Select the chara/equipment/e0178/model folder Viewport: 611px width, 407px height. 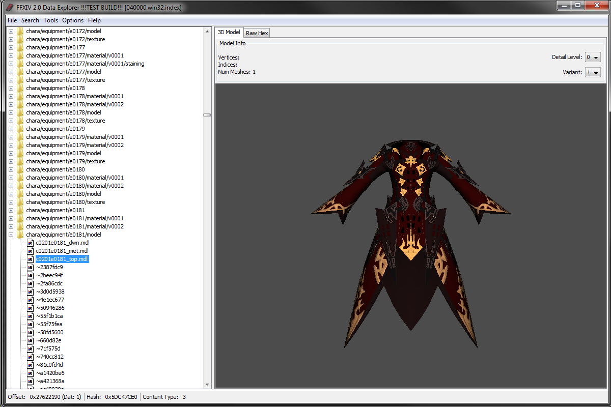(64, 112)
